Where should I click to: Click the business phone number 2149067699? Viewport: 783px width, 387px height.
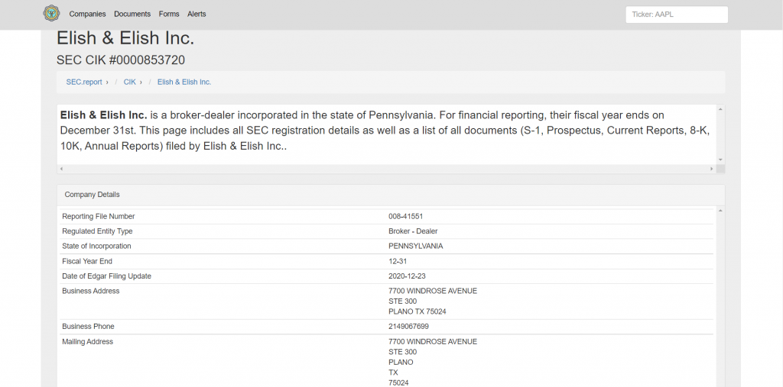(x=408, y=327)
